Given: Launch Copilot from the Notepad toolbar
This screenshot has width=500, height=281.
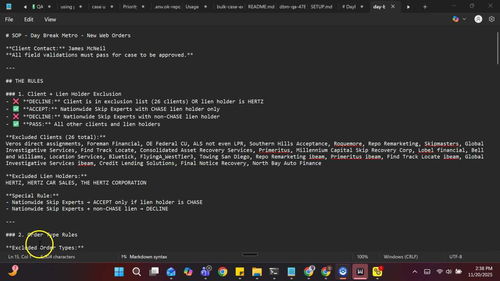Looking at the screenshot, I should click(x=455, y=19).
